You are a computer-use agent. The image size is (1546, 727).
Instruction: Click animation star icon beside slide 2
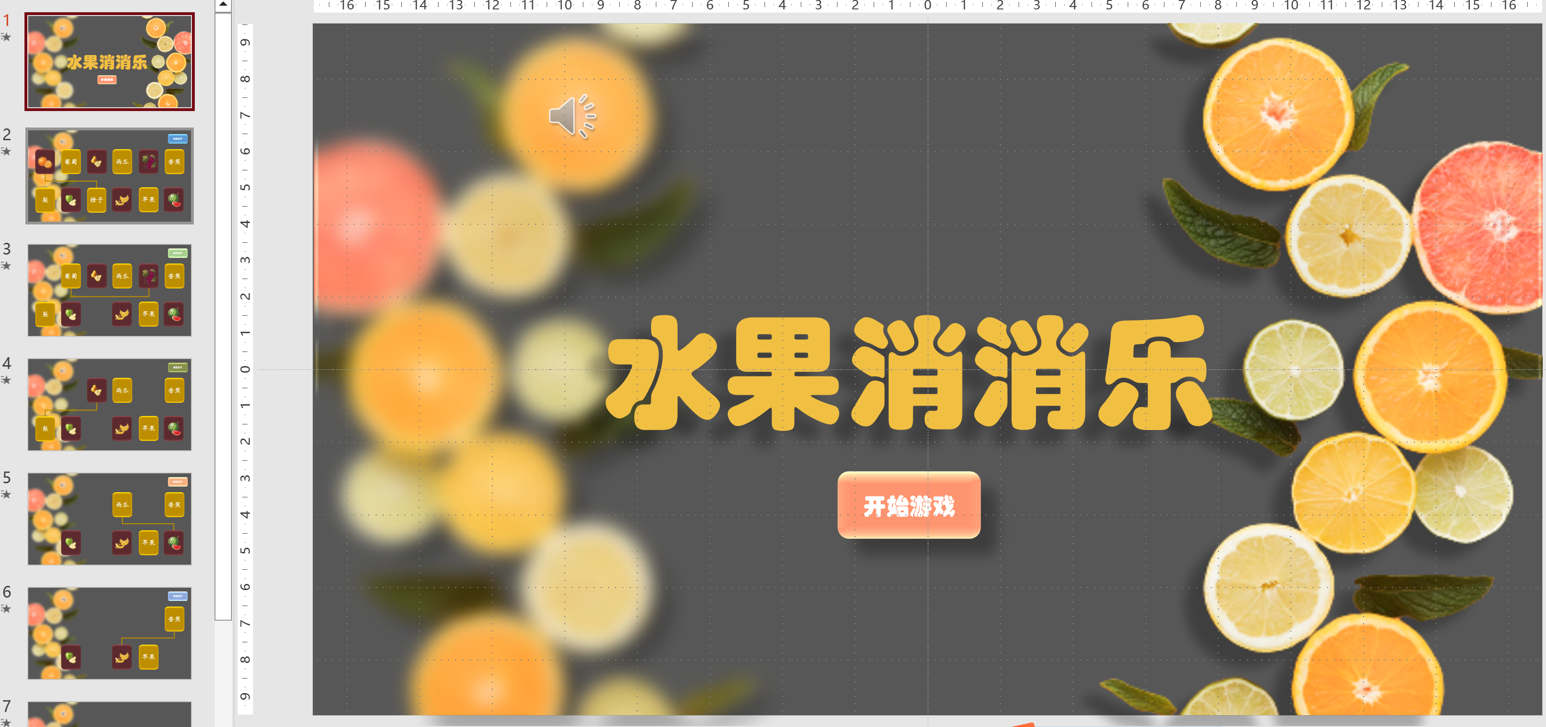[x=6, y=152]
